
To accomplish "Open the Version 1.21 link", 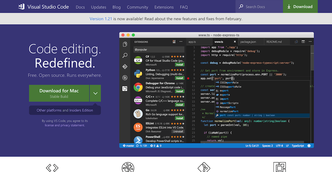I will [101, 19].
